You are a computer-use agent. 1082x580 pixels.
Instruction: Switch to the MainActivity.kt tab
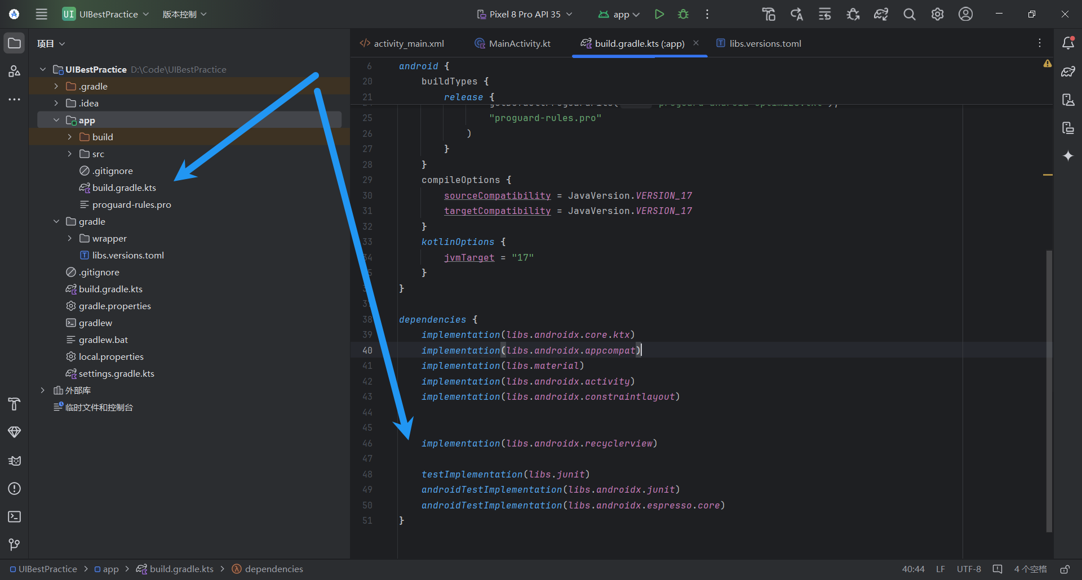click(512, 43)
